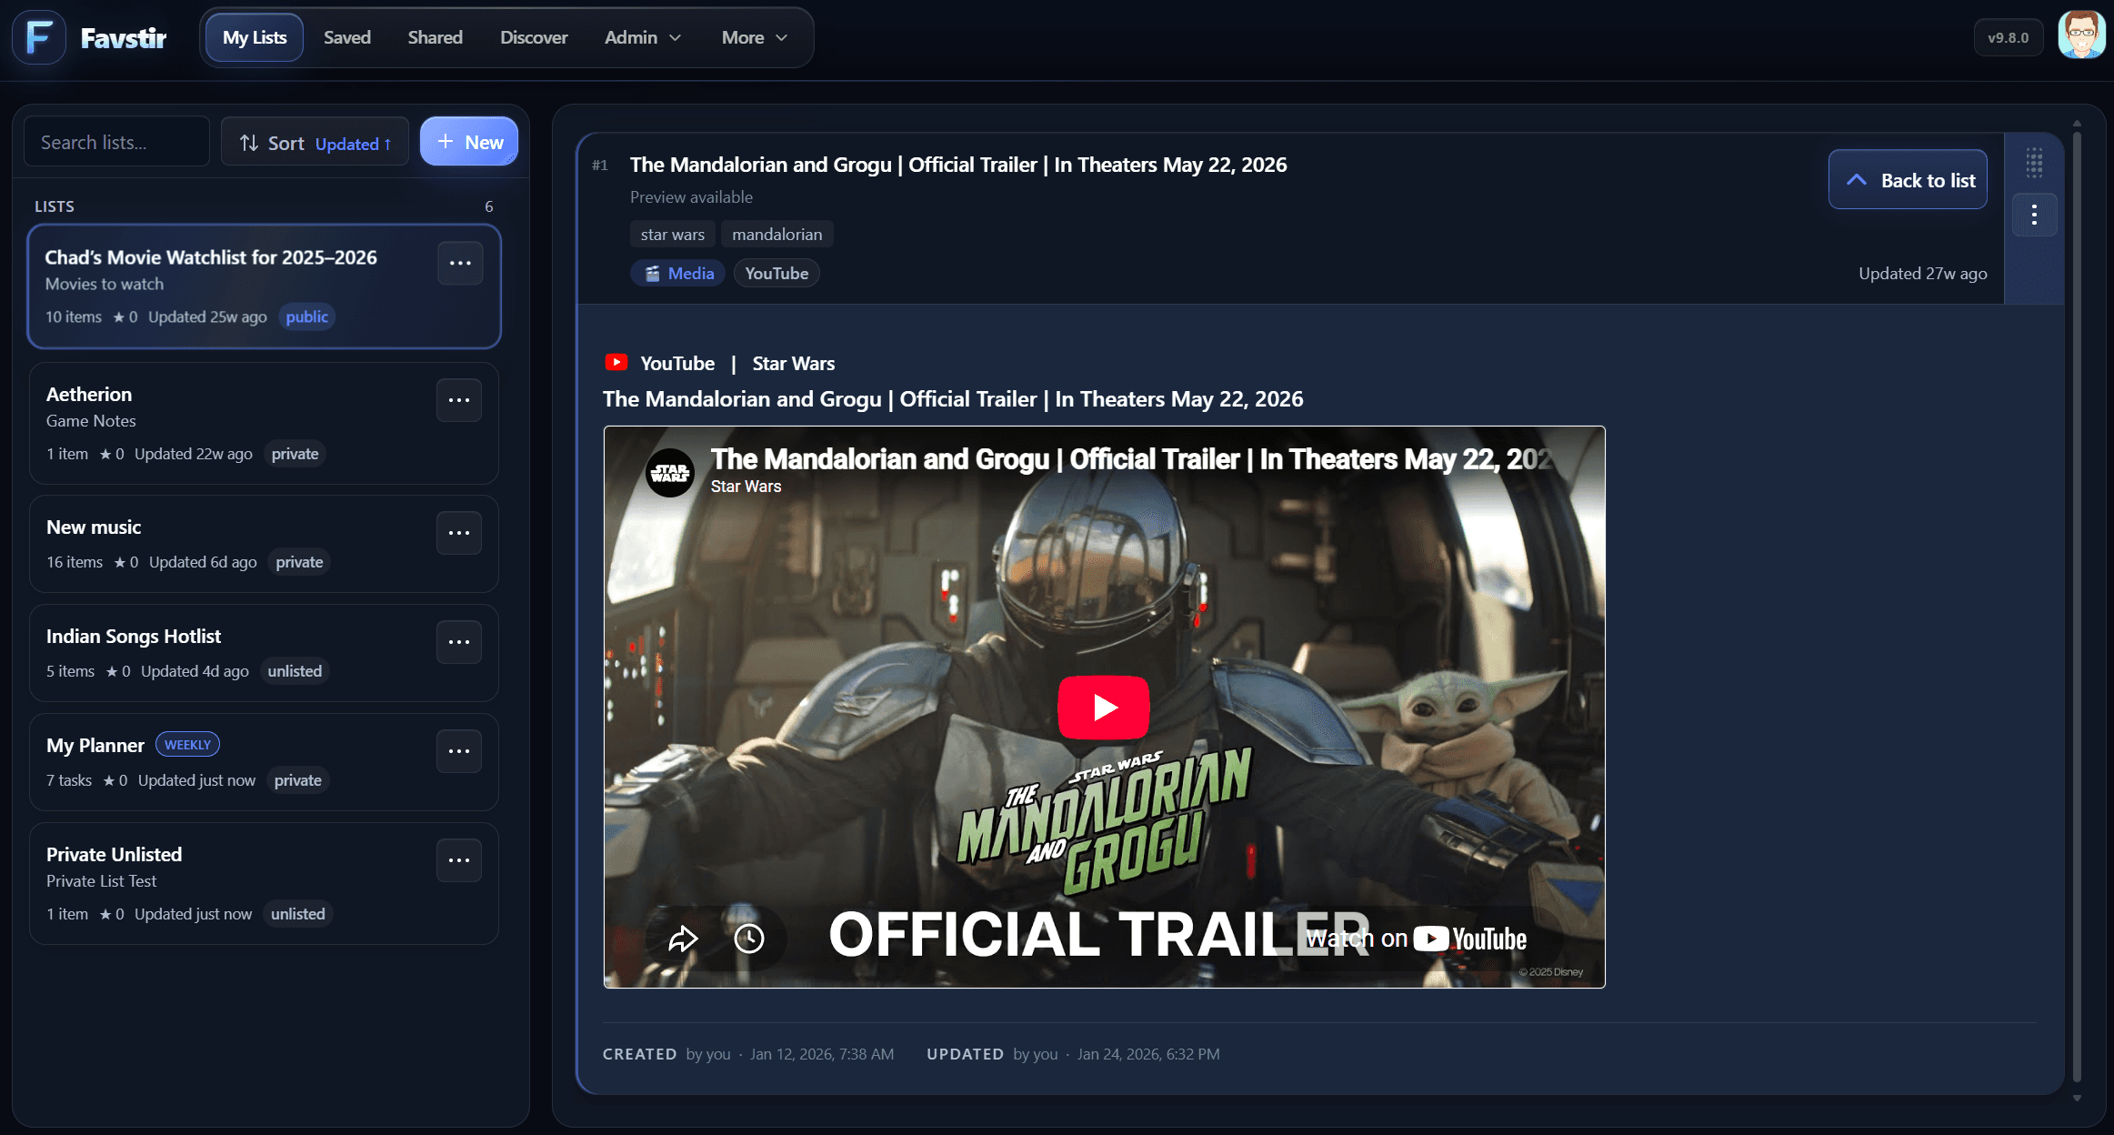Switch to the My Lists tab
2114x1135 pixels.
(255, 37)
